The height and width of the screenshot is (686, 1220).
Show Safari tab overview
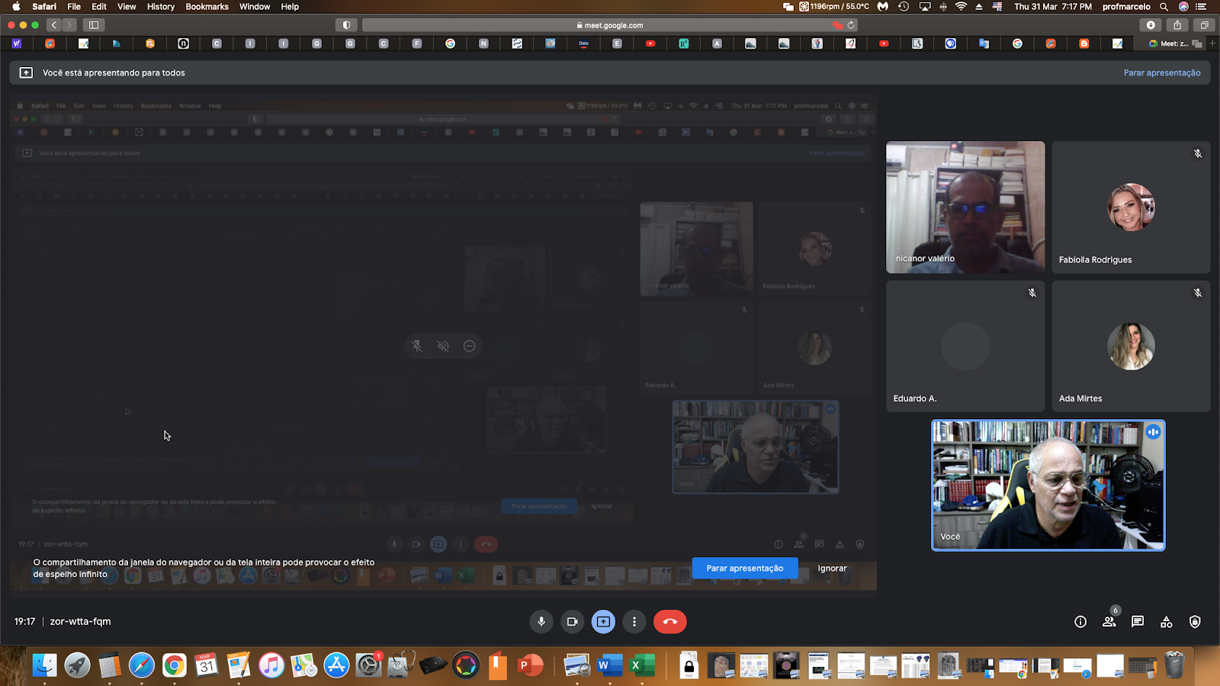(x=1204, y=25)
